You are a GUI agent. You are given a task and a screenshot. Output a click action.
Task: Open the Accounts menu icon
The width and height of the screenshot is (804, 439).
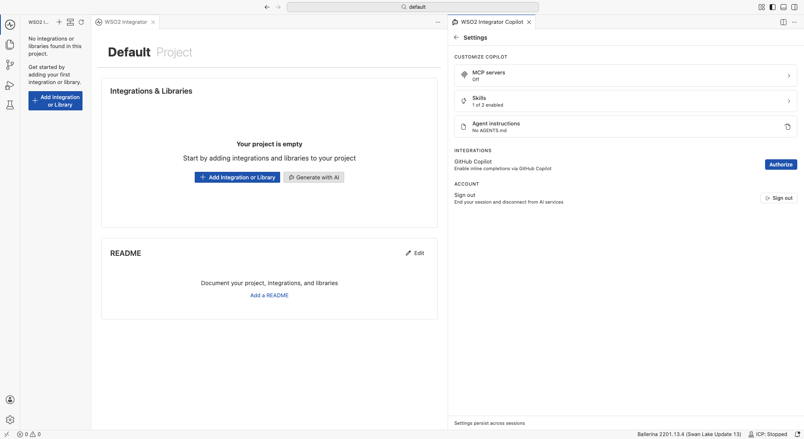pos(10,400)
